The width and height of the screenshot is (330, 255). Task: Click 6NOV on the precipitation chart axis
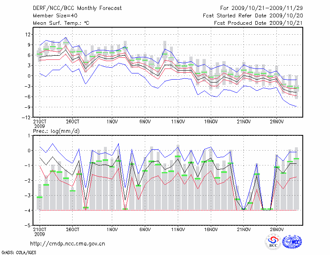145,230
